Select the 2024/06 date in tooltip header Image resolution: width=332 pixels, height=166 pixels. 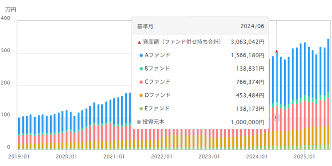click(252, 26)
